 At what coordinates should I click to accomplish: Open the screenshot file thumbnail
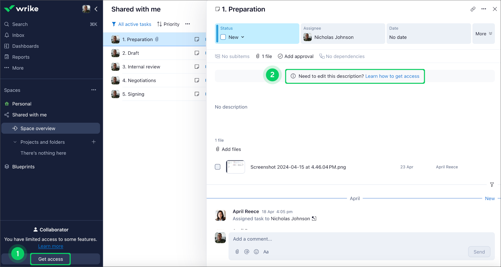235,167
